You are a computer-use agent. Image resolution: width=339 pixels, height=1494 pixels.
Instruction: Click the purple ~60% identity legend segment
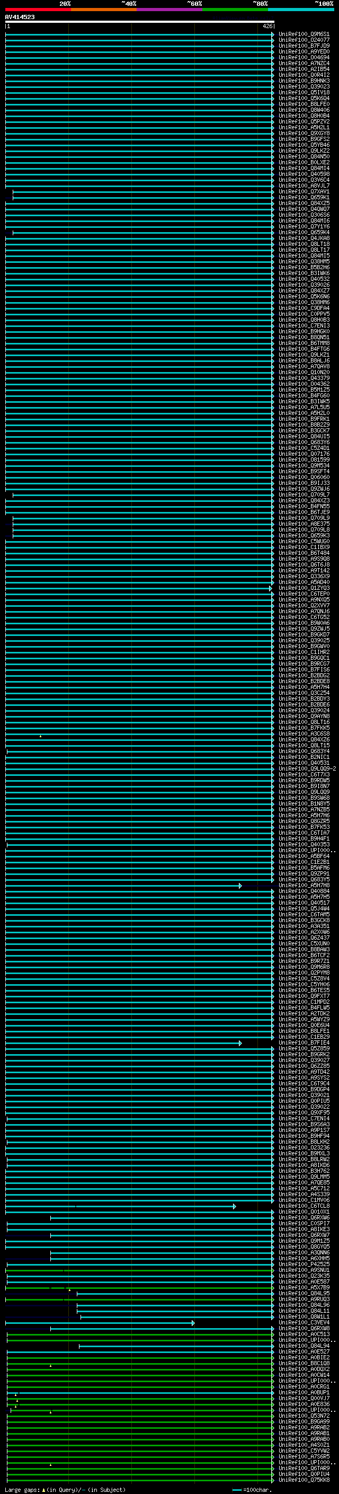coord(170,10)
